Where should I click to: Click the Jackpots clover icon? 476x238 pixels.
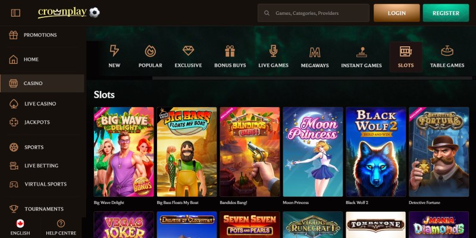point(14,123)
